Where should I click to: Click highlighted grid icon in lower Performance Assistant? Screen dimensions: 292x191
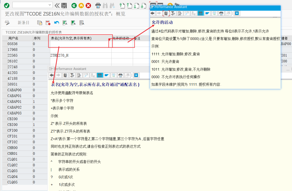(x=99, y=75)
